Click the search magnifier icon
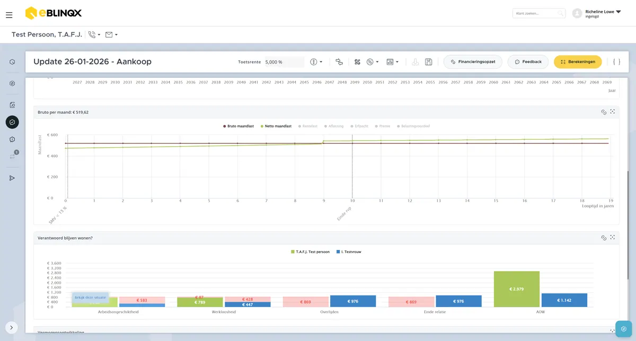 561,13
